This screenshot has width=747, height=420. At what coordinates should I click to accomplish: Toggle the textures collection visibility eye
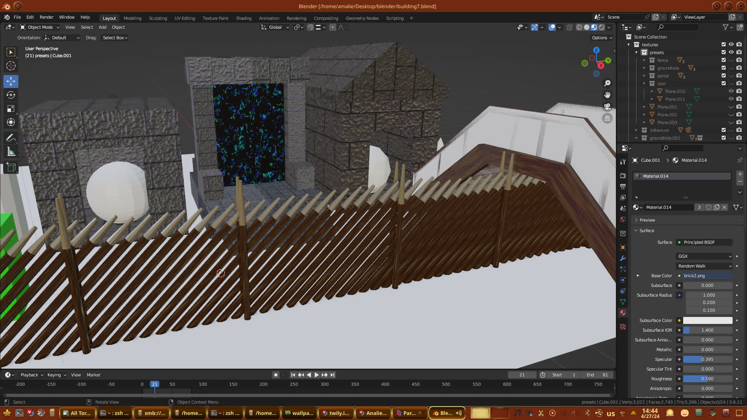click(731, 44)
